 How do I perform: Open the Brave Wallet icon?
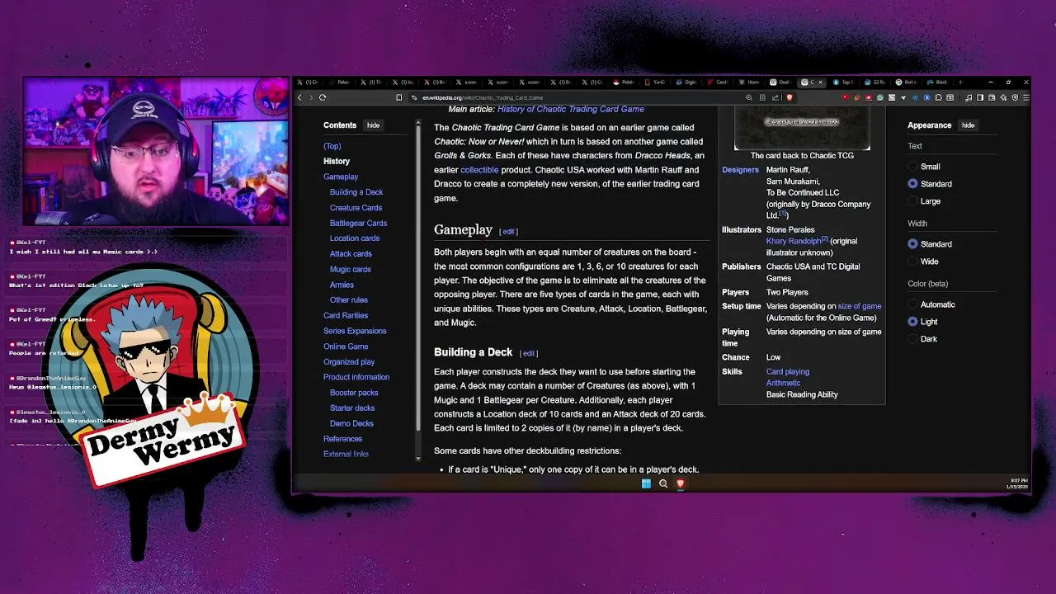coord(992,97)
